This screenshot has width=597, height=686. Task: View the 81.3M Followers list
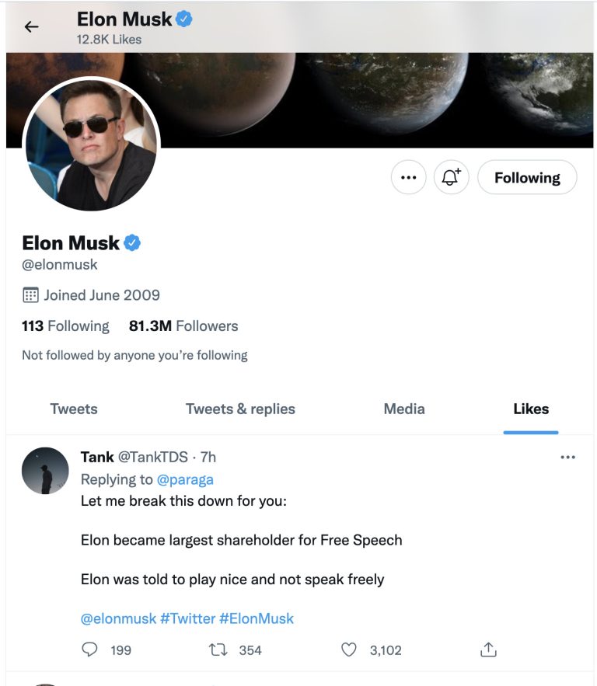tap(183, 326)
